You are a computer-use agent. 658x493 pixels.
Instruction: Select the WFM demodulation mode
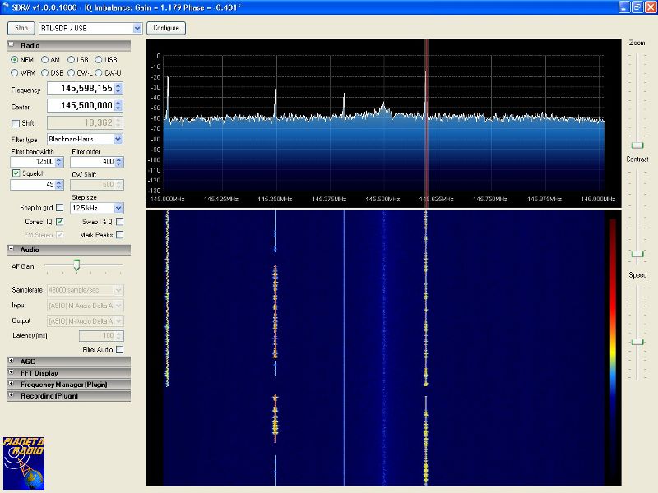pyautogui.click(x=15, y=72)
